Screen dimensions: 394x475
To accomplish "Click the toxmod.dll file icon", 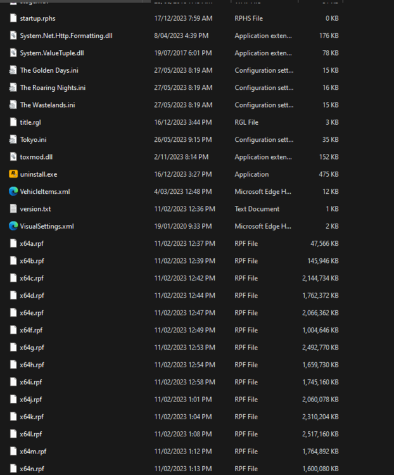I will (x=13, y=156).
